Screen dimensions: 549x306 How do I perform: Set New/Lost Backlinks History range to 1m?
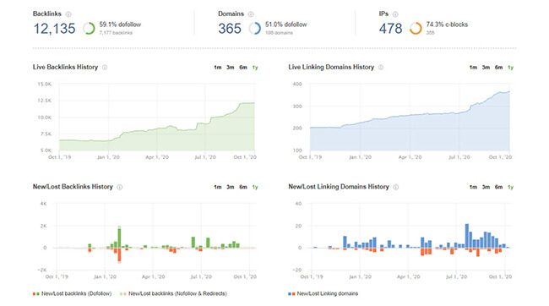click(218, 187)
